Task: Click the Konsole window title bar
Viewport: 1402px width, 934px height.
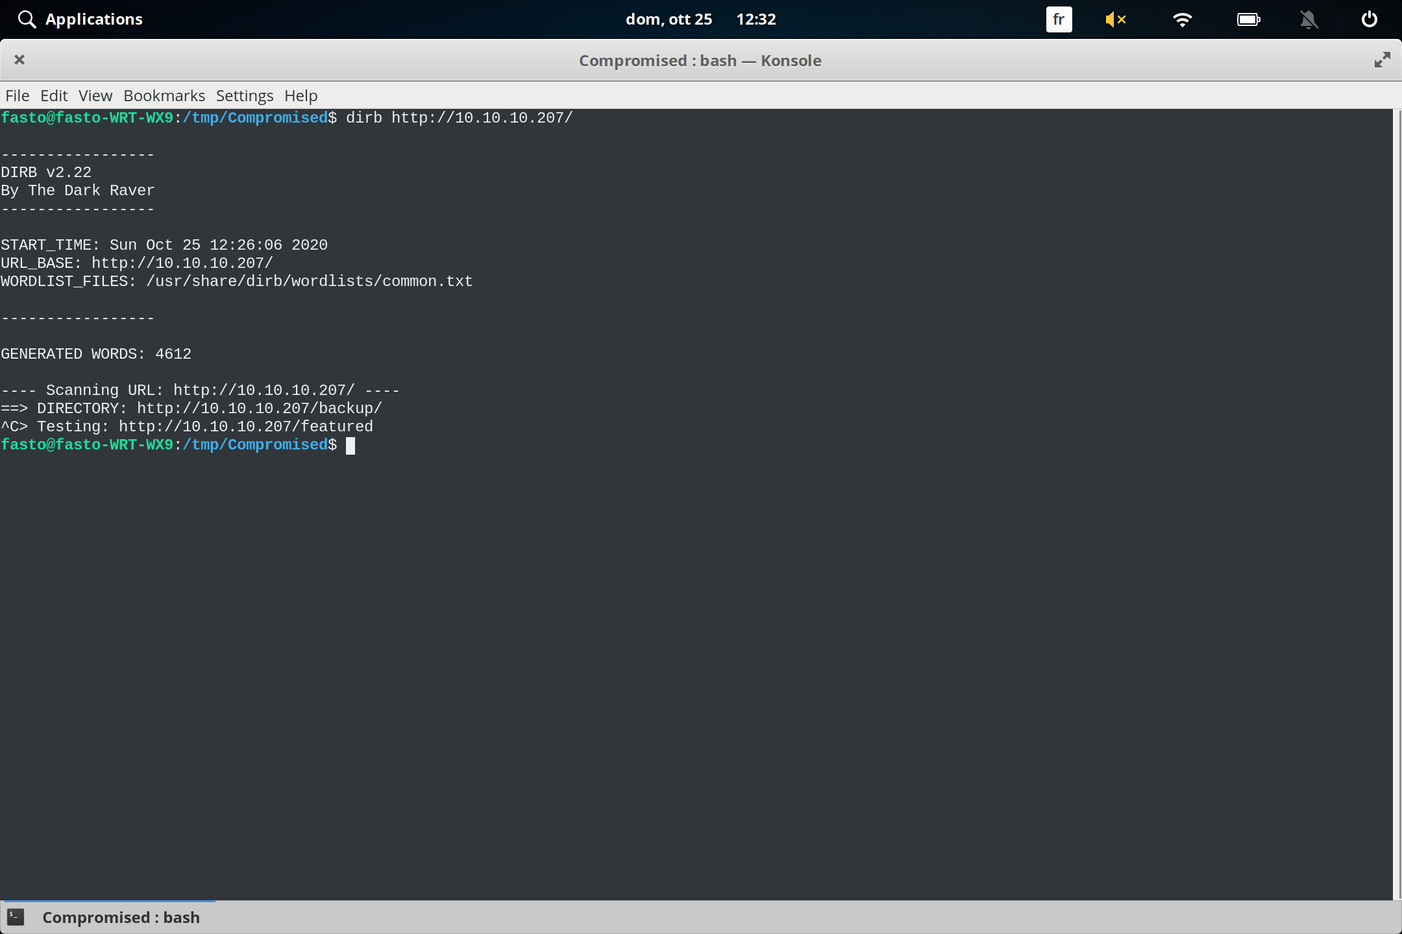Action: coord(700,60)
